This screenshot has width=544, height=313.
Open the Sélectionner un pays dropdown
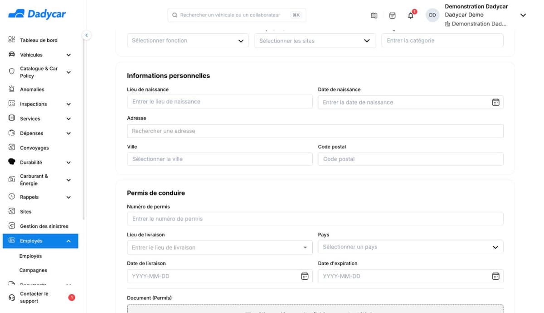pos(411,247)
